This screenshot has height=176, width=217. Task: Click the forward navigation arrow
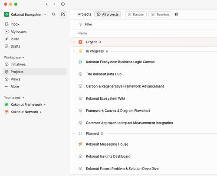pyautogui.click(x=54, y=4)
